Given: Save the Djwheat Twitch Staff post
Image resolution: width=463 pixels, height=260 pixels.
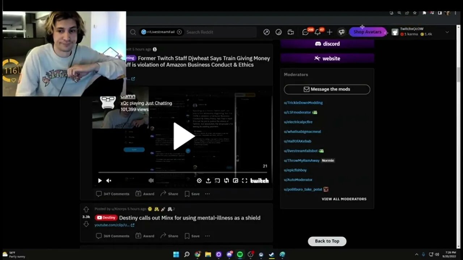Looking at the screenshot, I should coord(192,194).
